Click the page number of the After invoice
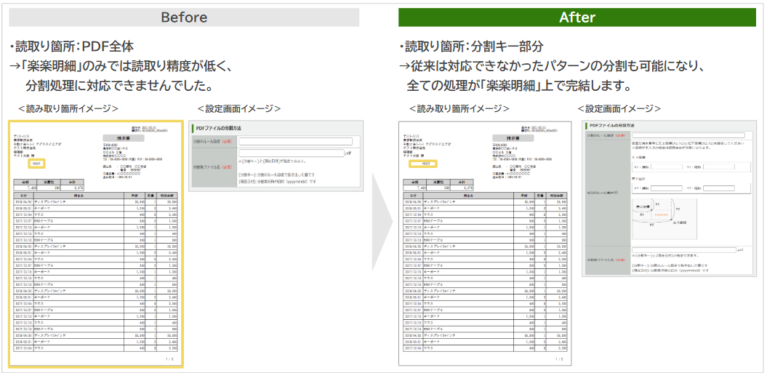767x373 pixels. pos(558,359)
